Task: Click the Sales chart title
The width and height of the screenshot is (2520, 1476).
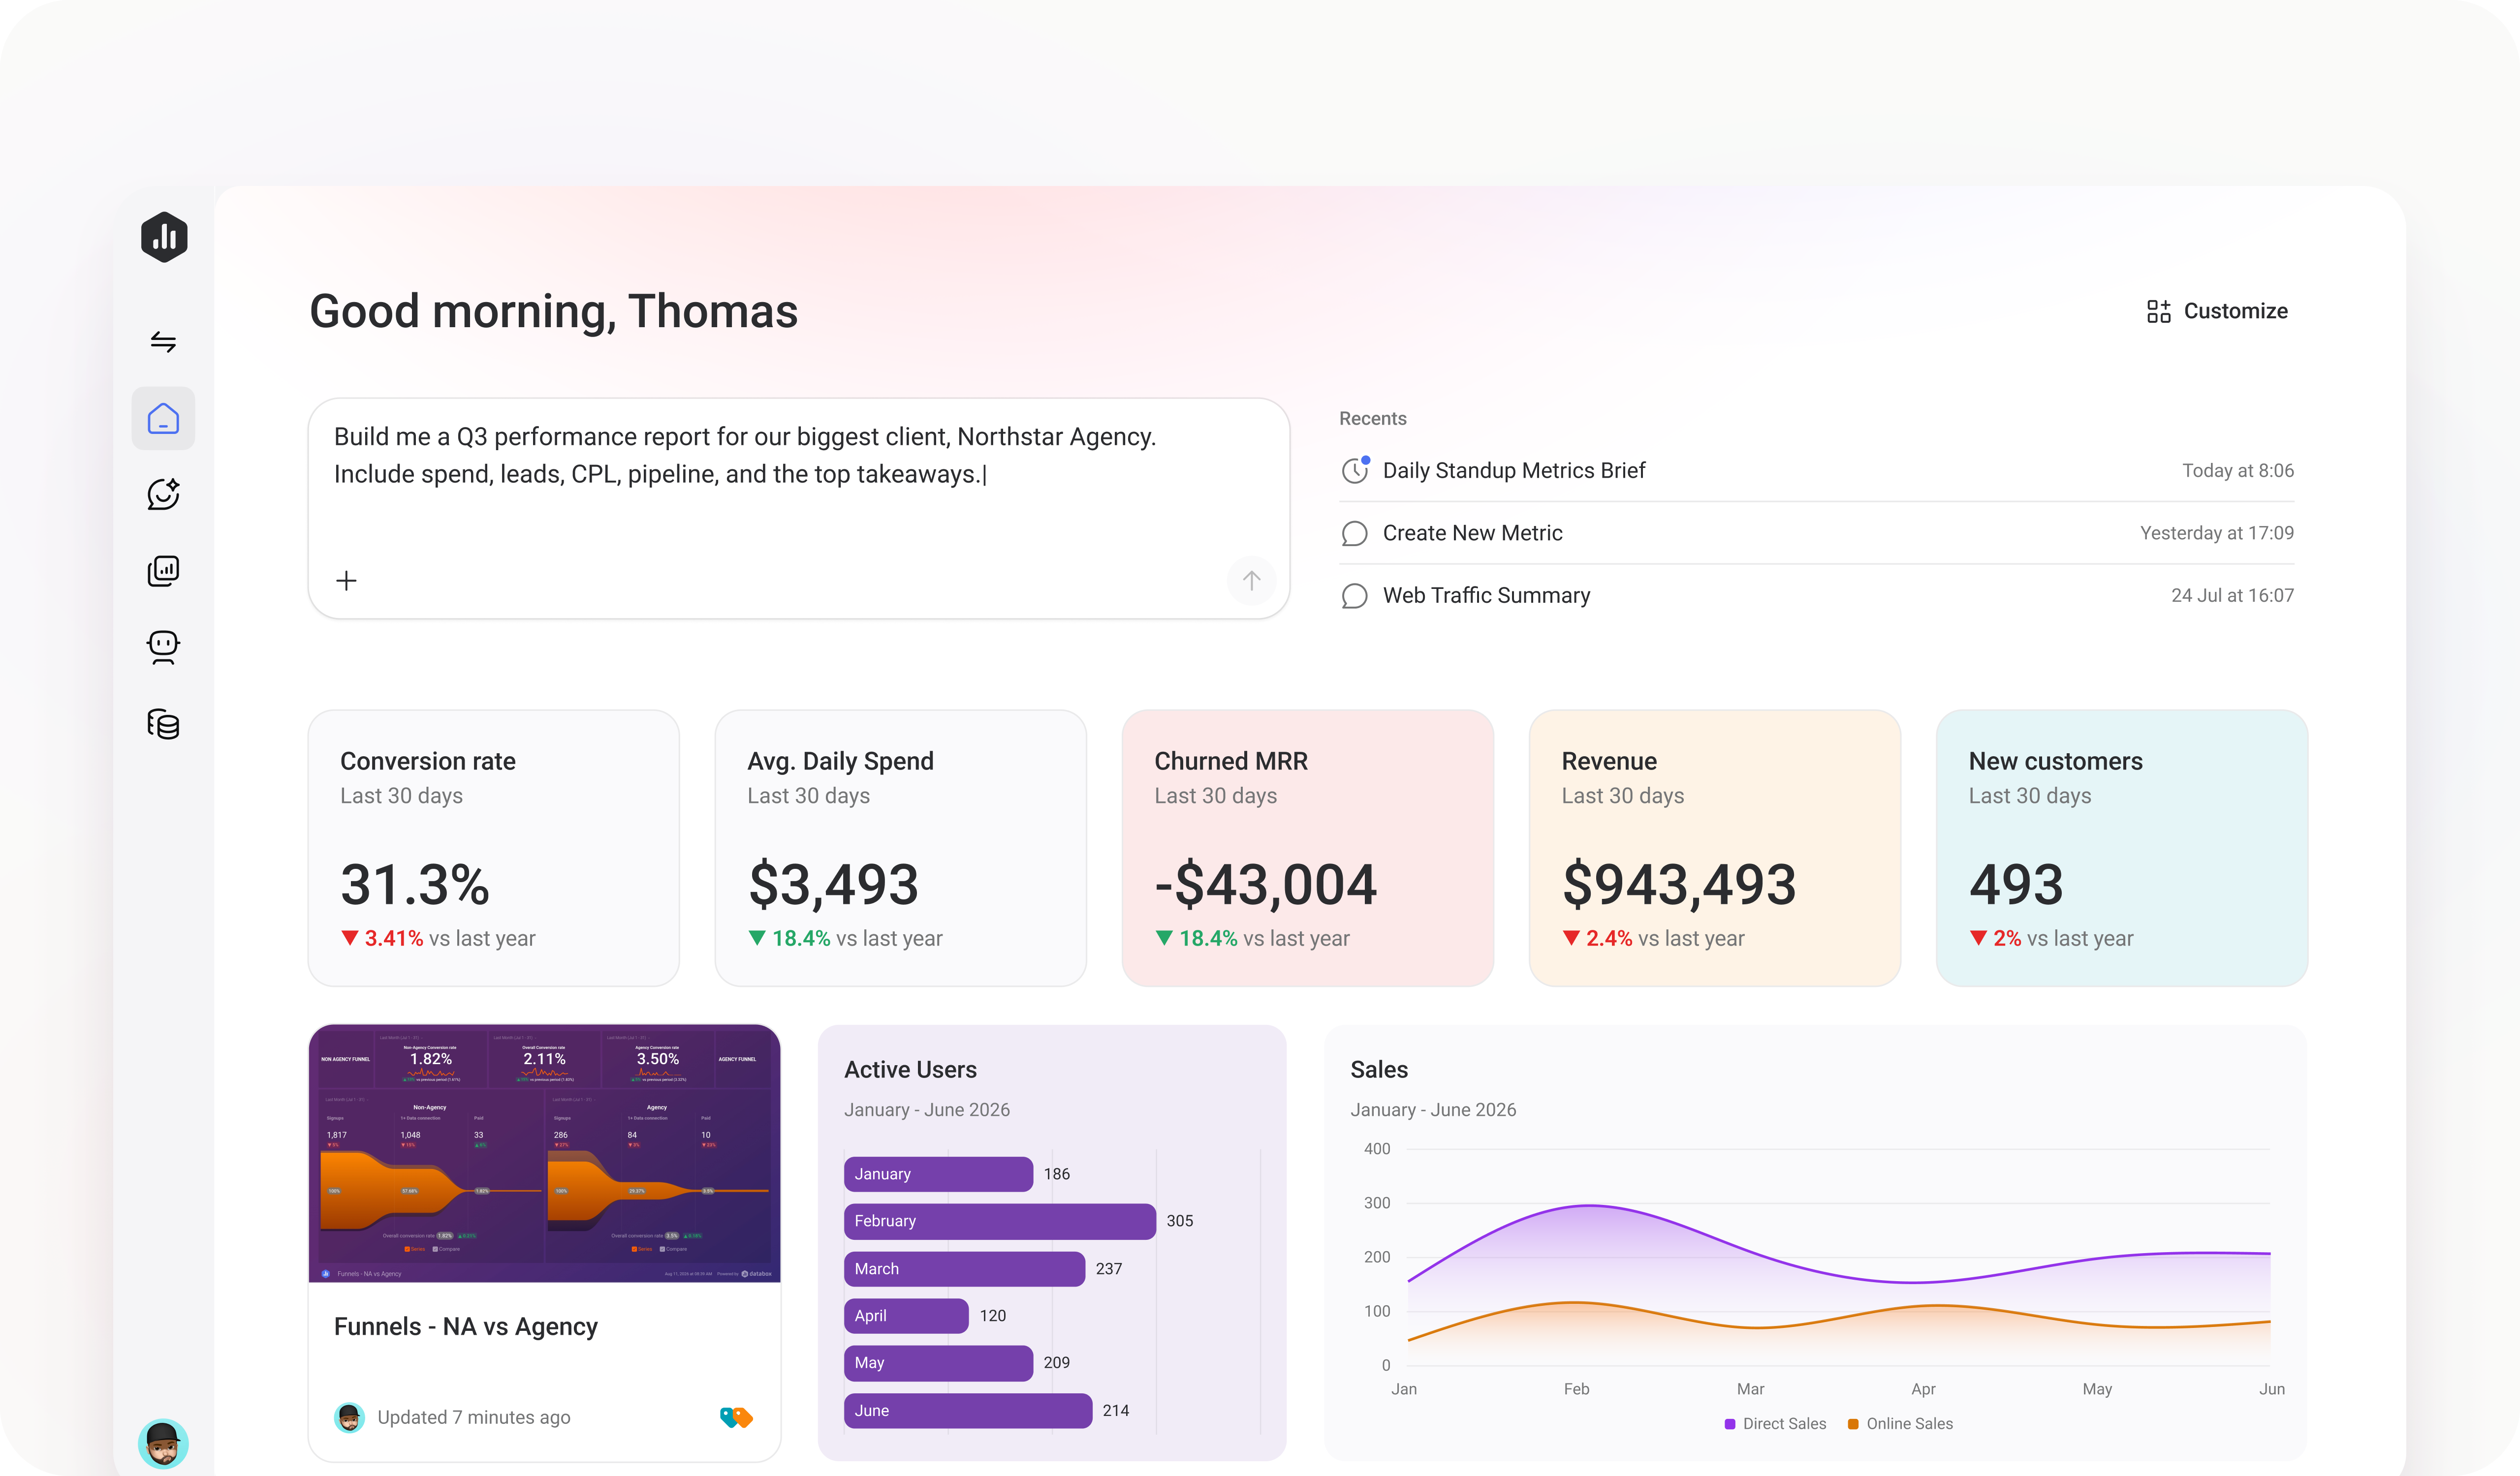Action: 1379,1069
